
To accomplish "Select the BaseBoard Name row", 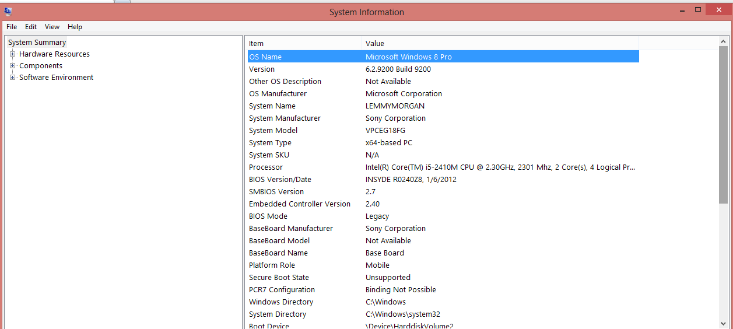I will 443,253.
